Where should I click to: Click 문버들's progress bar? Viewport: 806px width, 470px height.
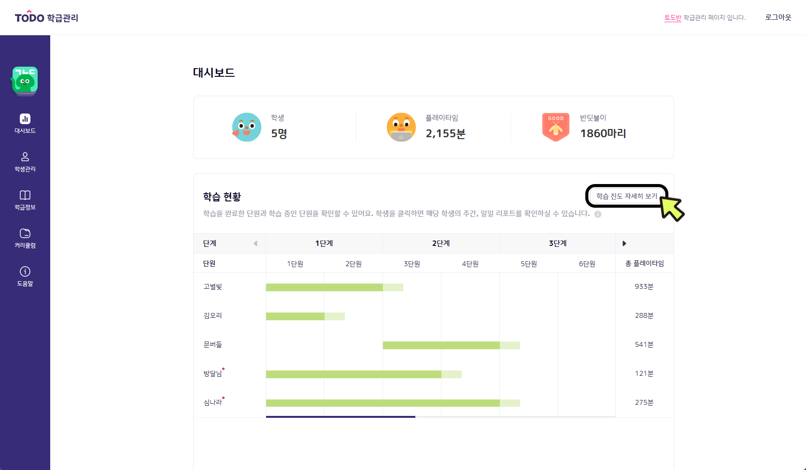coord(452,345)
